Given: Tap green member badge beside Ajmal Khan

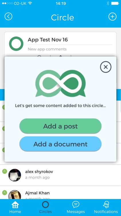Looking at the screenshot, I should pyautogui.click(x=5, y=192).
